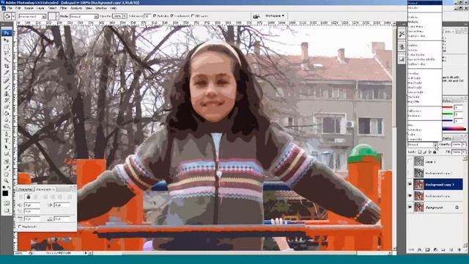The height and width of the screenshot is (264, 469).
Task: Uncheck the Anti-alias checkbox
Action: pos(155,16)
